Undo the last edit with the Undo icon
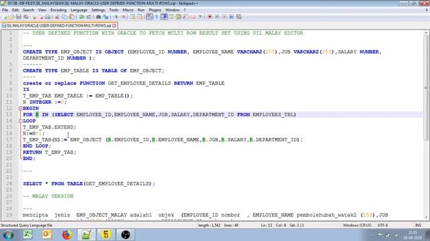 click(x=81, y=17)
